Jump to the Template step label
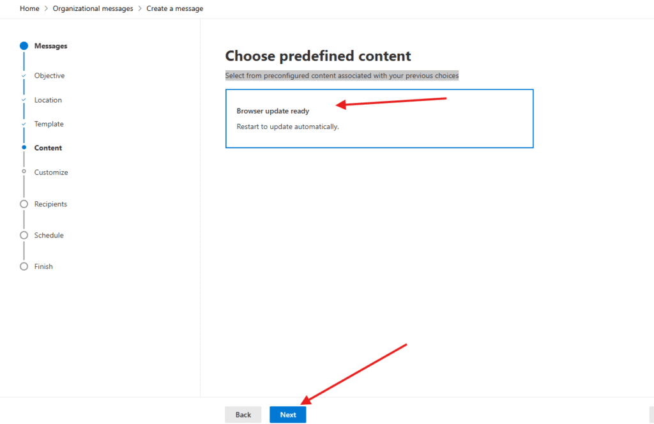This screenshot has width=654, height=424. point(49,124)
